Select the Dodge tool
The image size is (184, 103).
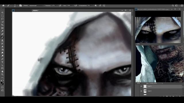coord(2,56)
